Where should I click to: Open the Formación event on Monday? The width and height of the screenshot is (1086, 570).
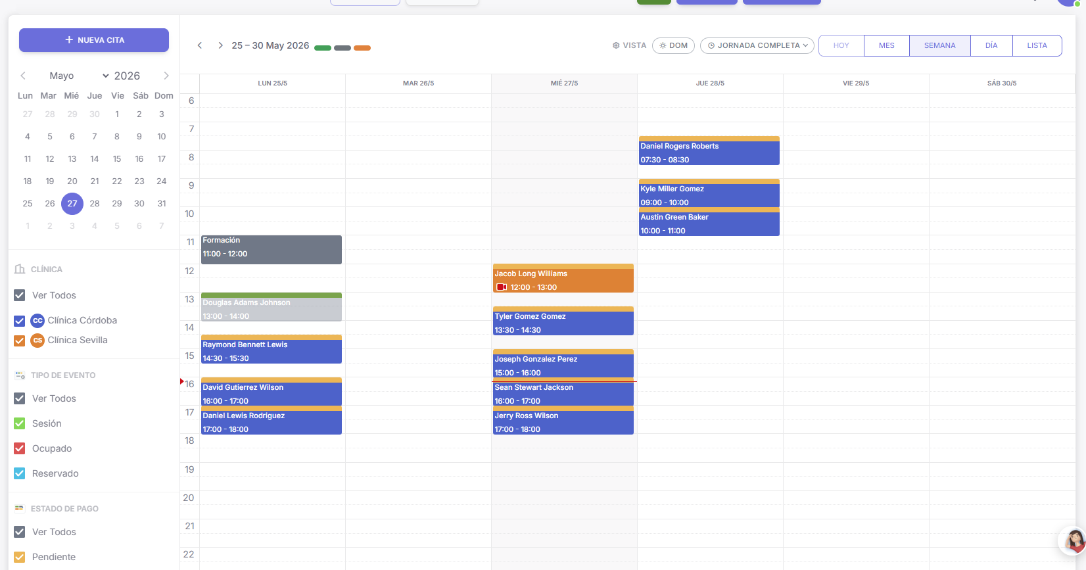point(271,250)
